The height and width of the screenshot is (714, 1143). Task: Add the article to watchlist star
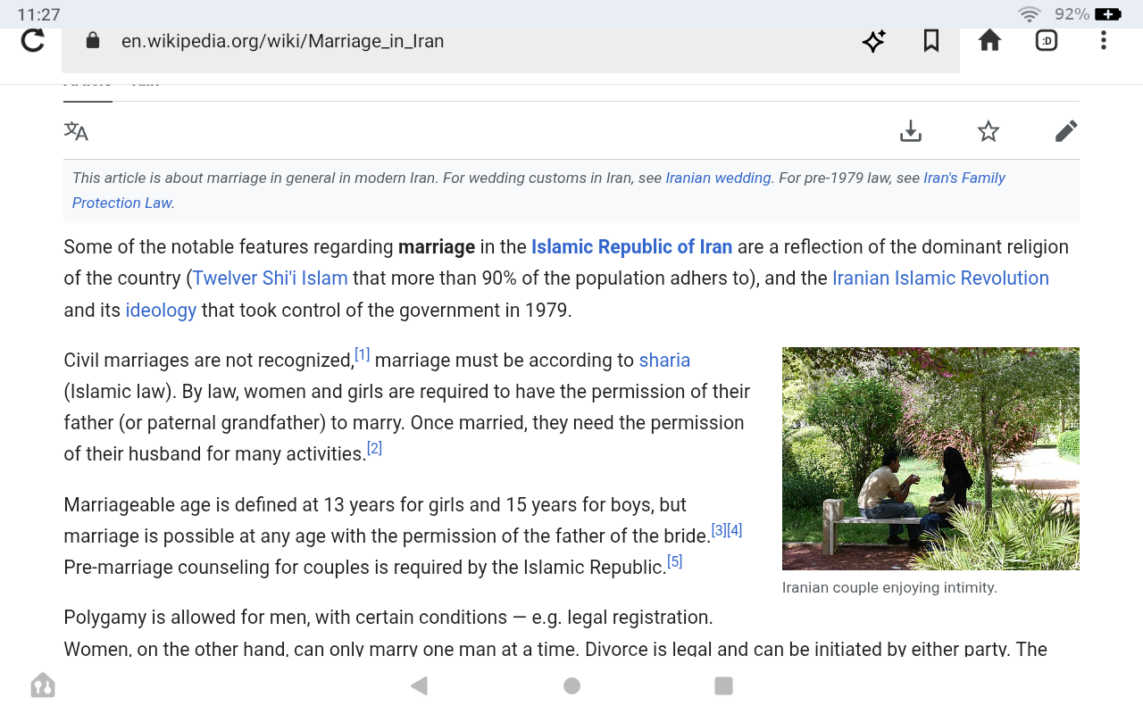(x=988, y=132)
